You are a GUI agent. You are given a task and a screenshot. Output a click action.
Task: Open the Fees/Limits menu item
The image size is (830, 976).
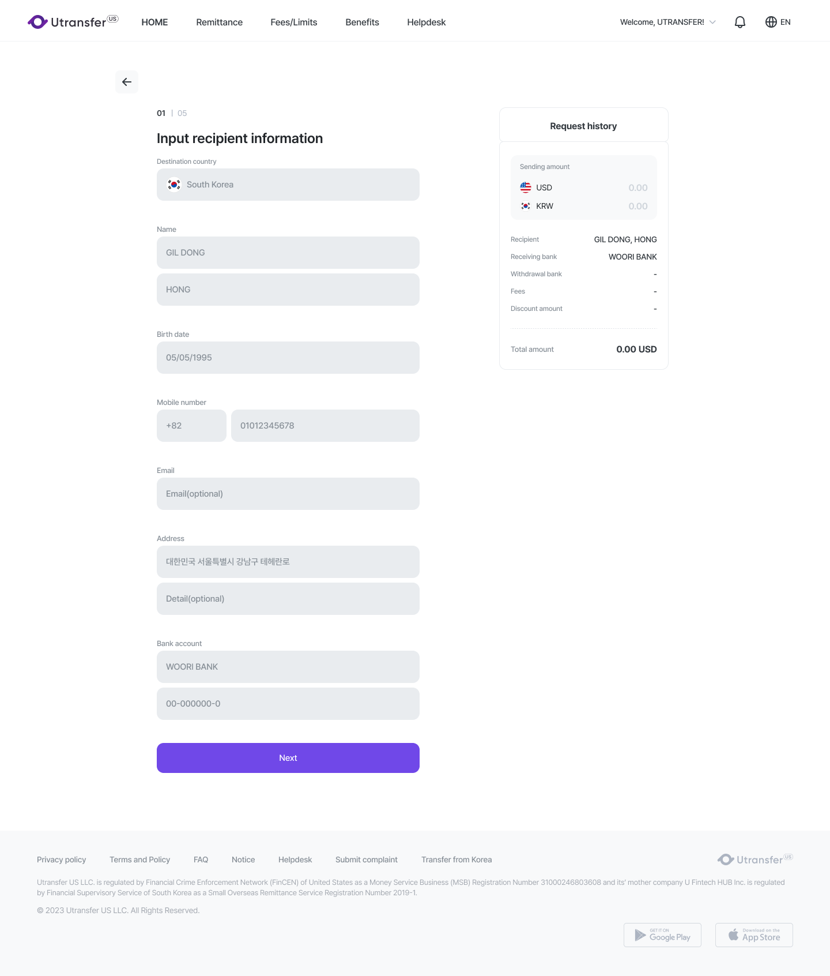click(x=294, y=22)
